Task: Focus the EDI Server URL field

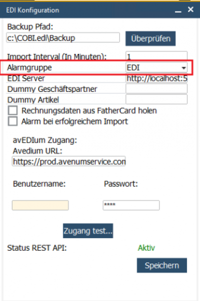Action: [x=156, y=78]
